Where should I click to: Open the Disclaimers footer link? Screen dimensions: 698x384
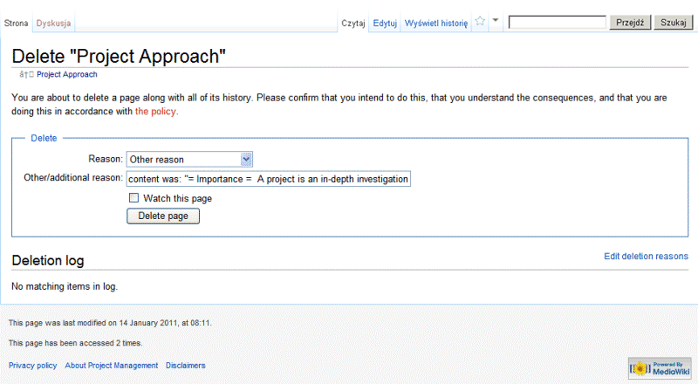click(x=186, y=366)
